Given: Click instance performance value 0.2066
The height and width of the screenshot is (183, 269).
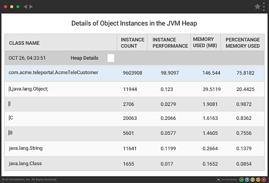Looking at the screenshot, I should [x=168, y=118].
